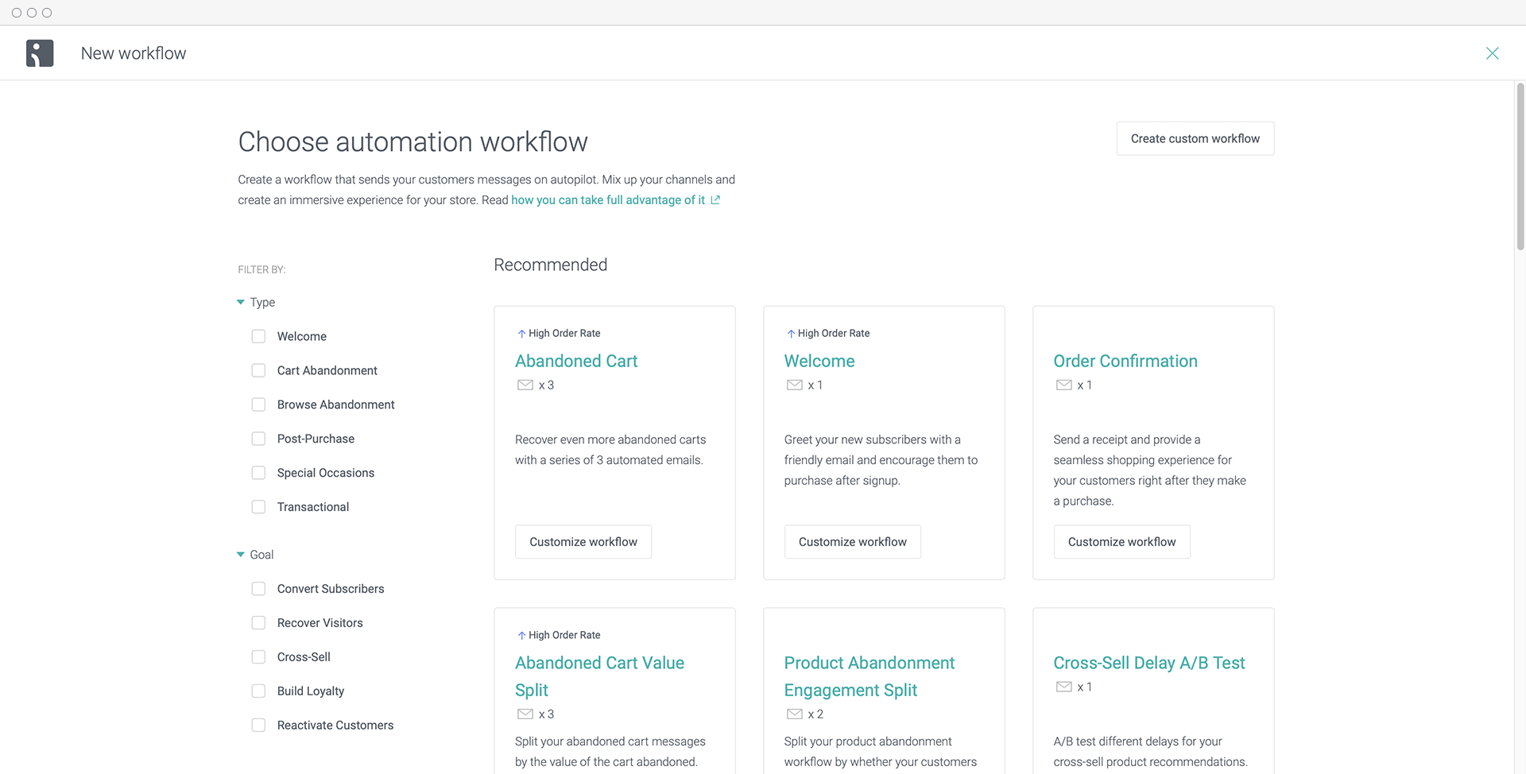Click 'Choose automation workflow' heading
Image resolution: width=1526 pixels, height=774 pixels.
[412, 141]
